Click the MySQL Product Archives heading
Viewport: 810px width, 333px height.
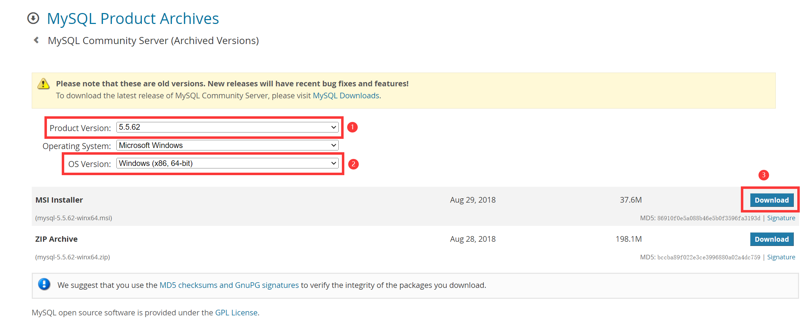[133, 19]
